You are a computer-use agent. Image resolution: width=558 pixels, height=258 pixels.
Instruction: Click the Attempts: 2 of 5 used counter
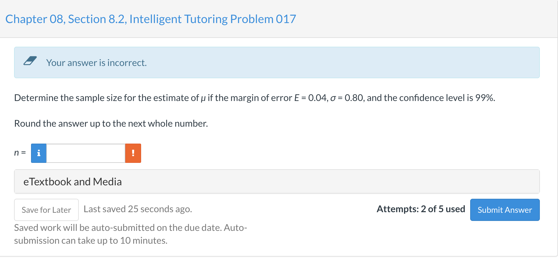pos(421,209)
